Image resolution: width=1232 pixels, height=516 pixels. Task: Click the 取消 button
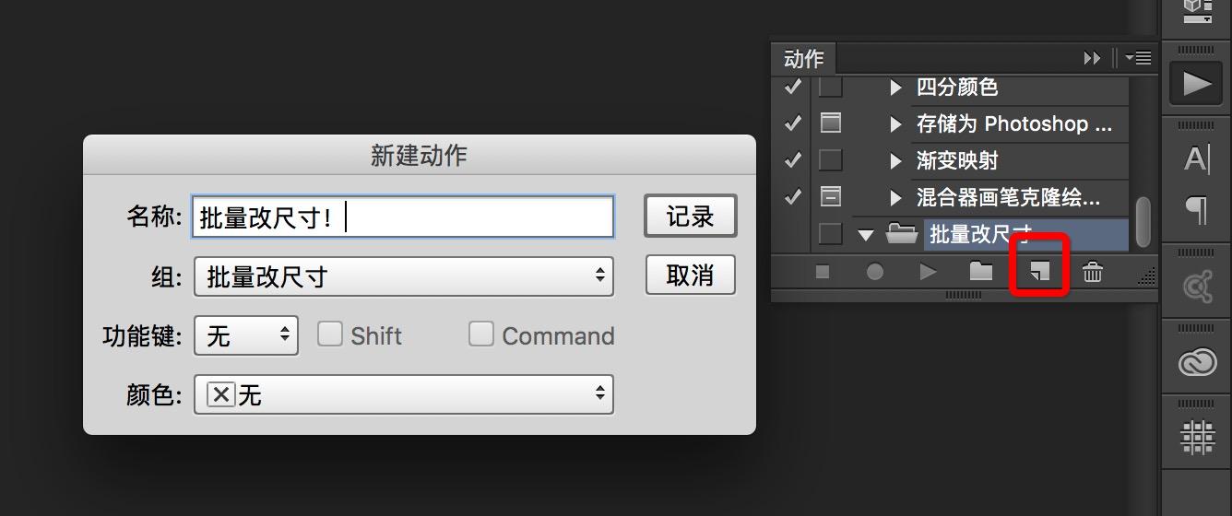coord(690,276)
